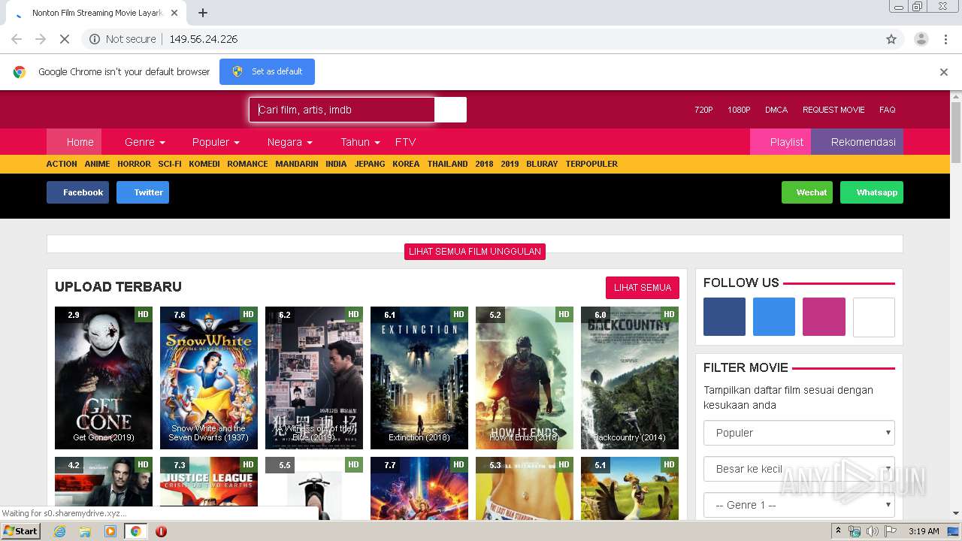Expand the Genre dropdown menu

click(x=144, y=142)
